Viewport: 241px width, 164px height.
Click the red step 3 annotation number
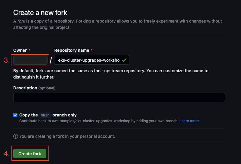pyautogui.click(x=7, y=60)
